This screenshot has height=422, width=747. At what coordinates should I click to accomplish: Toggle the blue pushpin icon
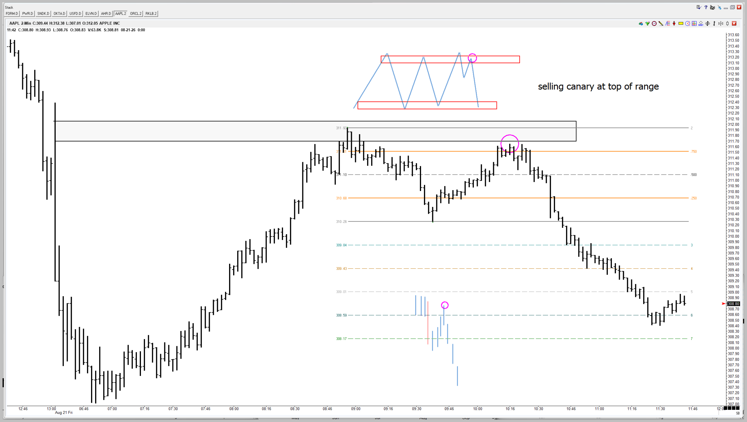click(x=719, y=7)
